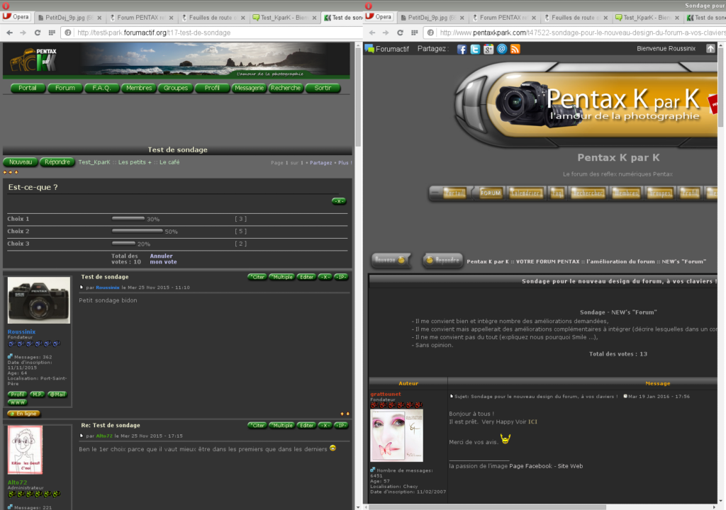This screenshot has height=510, width=726.
Task: Open Speed Dial grid in the testkpark window
Action: 52,33
